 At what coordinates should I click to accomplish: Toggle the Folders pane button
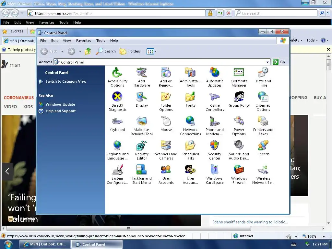[130, 51]
